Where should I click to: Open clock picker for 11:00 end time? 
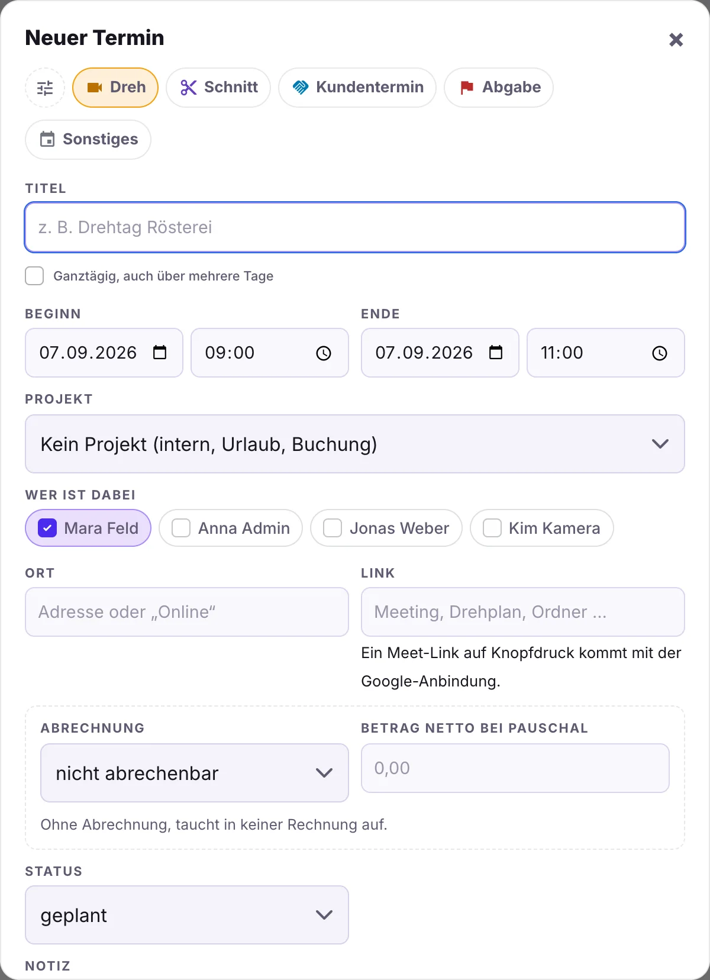[x=660, y=353]
